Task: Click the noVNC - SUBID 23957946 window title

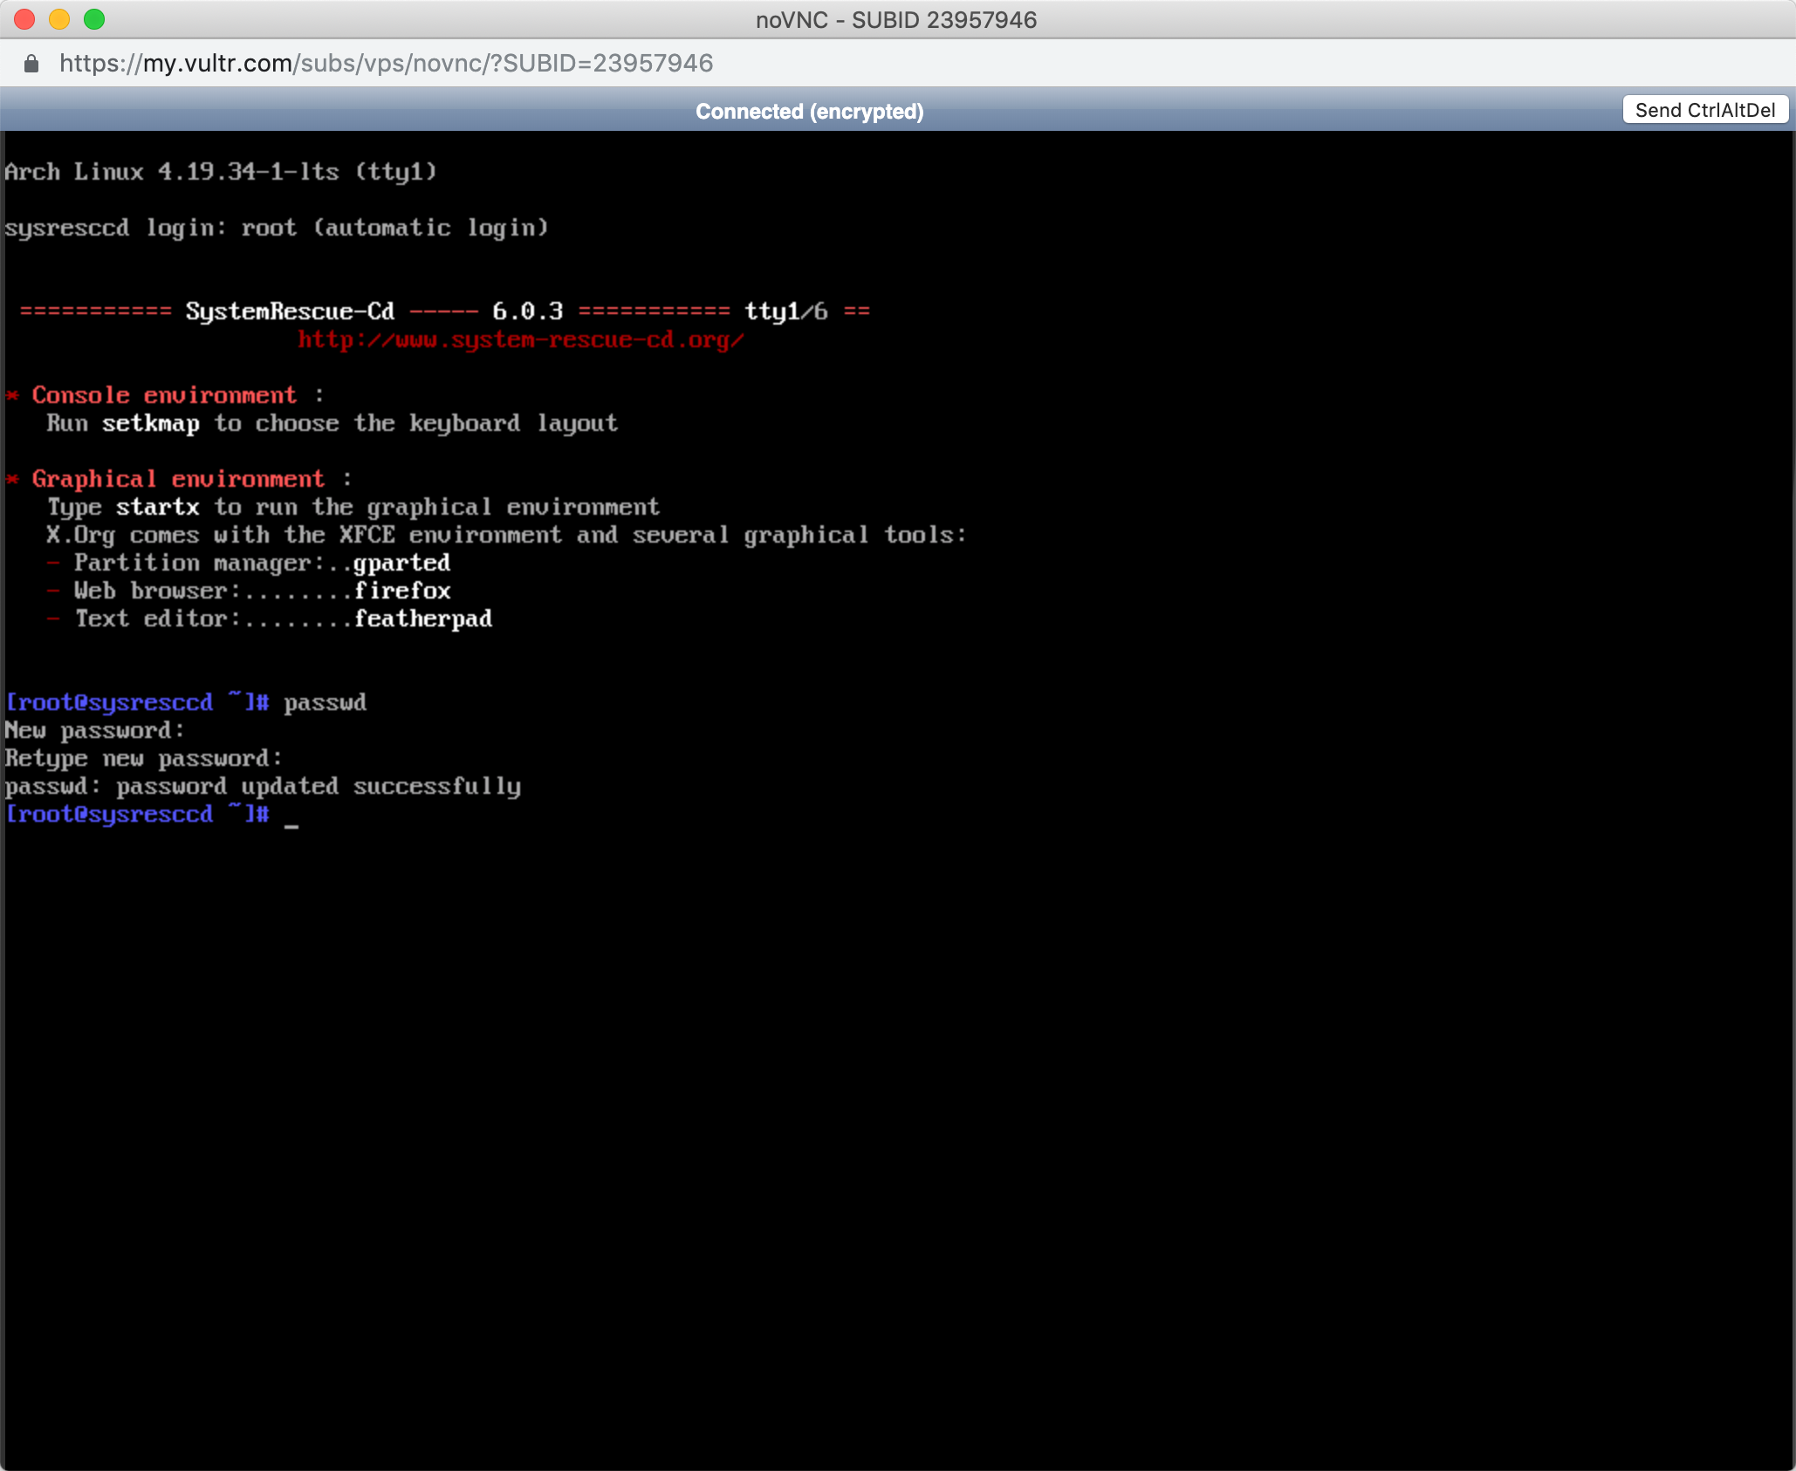Action: click(896, 20)
